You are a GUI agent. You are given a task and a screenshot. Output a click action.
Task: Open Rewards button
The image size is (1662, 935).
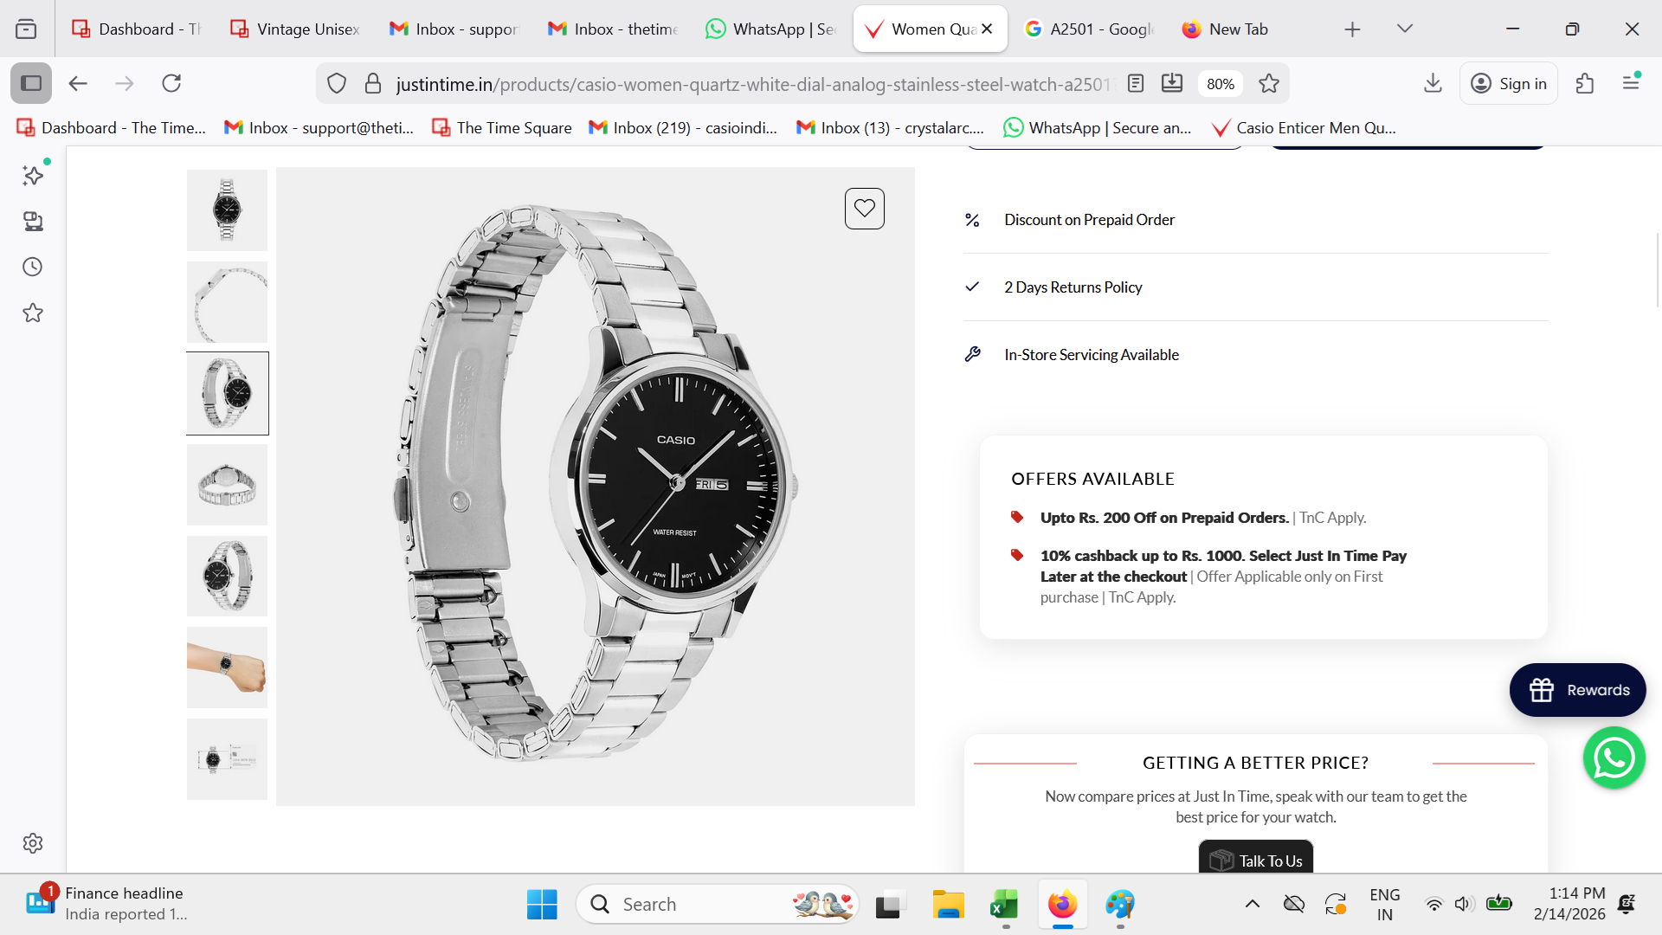(x=1577, y=690)
